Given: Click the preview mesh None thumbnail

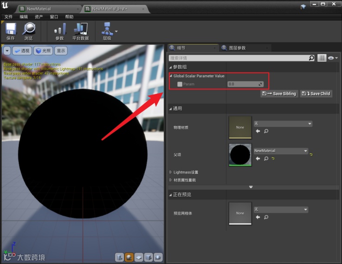Looking at the screenshot, I should click(240, 213).
